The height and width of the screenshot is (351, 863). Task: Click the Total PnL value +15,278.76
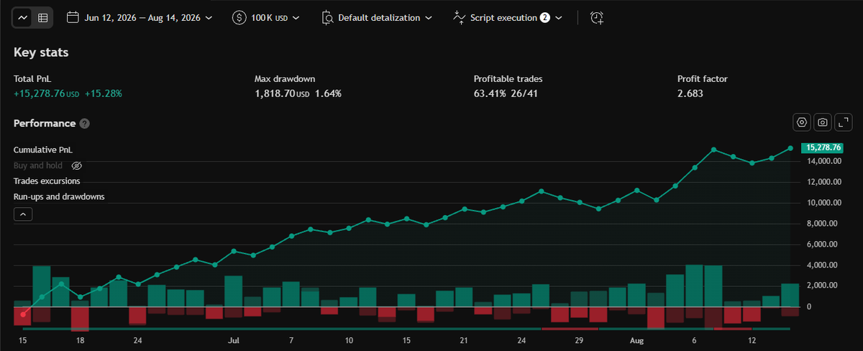pos(40,94)
